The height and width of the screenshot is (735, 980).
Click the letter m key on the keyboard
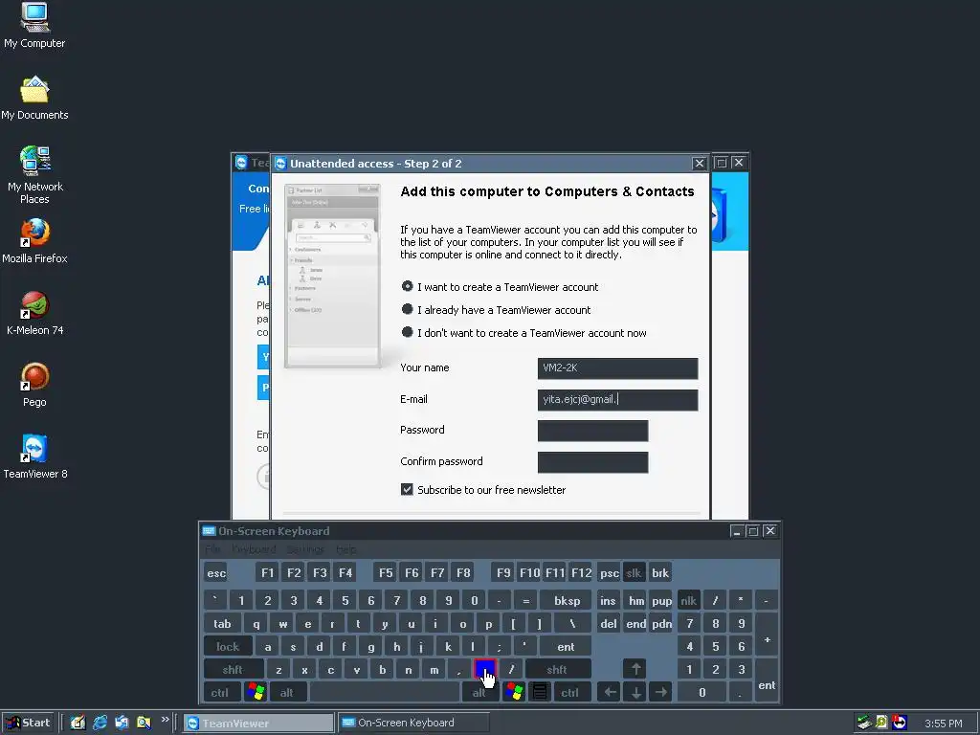tap(434, 669)
